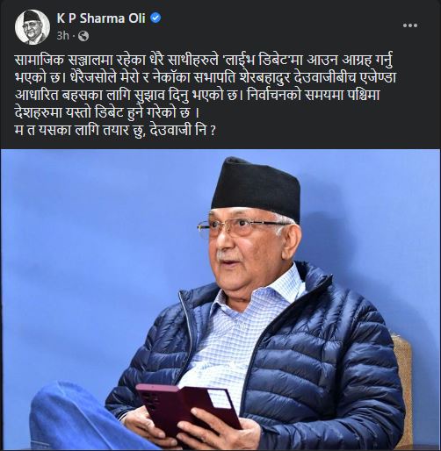The width and height of the screenshot is (441, 451).
Task: Click the maroon phone case in photo
Action: (x=187, y=408)
